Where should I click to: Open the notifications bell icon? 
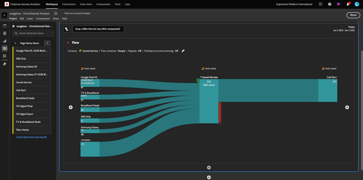pyautogui.click(x=348, y=4)
